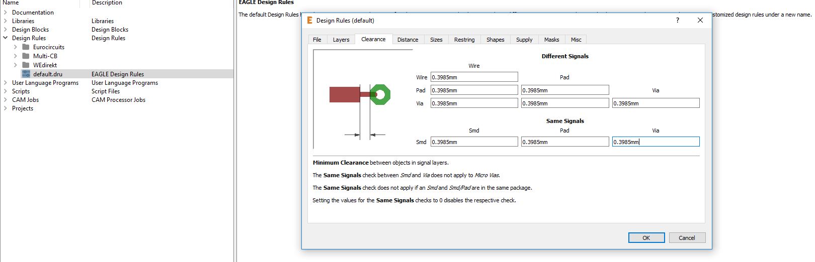Click 'CAM Processor Jobs' description text

118,99
